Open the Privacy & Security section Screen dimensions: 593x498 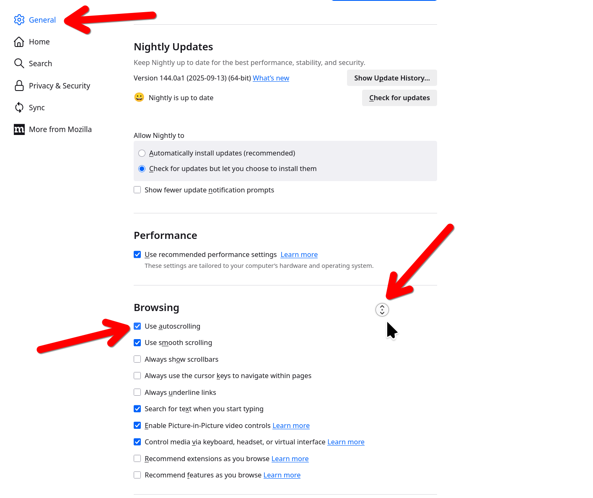(59, 86)
